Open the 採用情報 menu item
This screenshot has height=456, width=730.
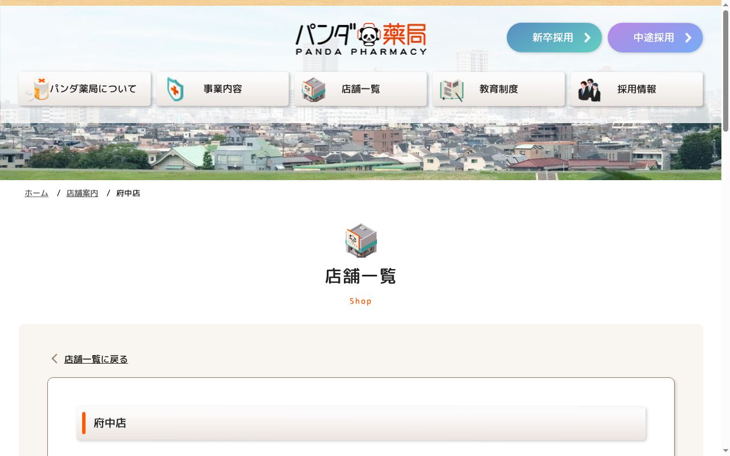pyautogui.click(x=636, y=89)
